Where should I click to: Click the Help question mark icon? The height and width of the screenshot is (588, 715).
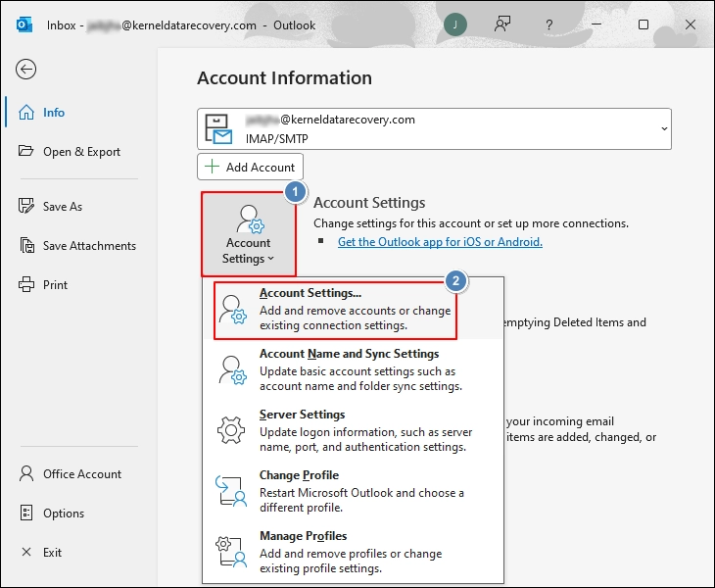(x=549, y=24)
